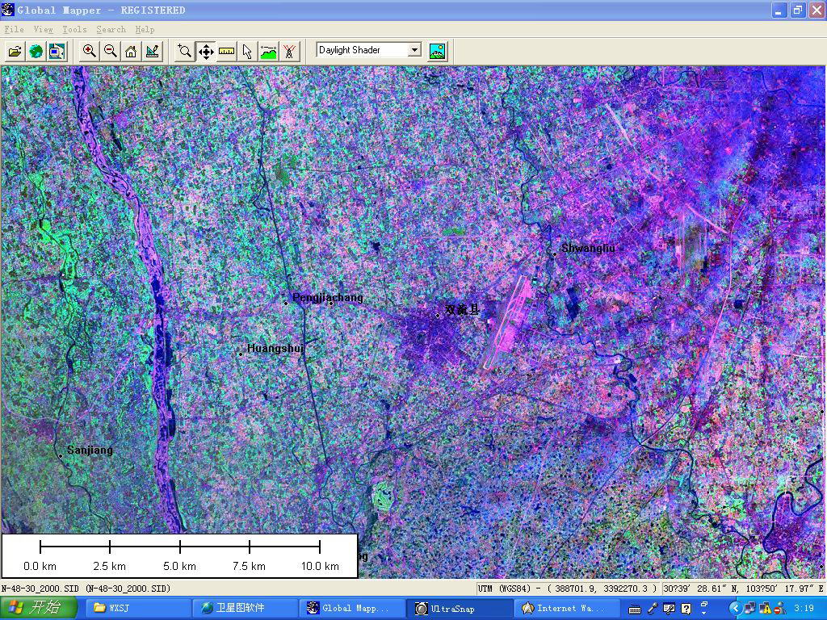827x620 pixels.
Task: Open the Tools menu
Action: click(74, 29)
